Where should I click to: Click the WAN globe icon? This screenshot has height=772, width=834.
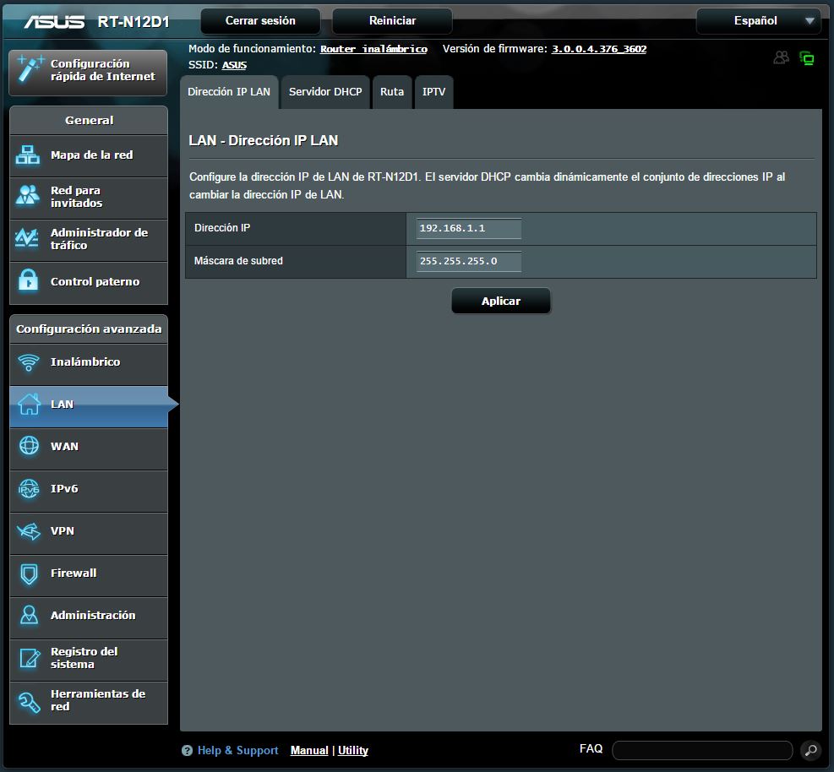(x=29, y=446)
